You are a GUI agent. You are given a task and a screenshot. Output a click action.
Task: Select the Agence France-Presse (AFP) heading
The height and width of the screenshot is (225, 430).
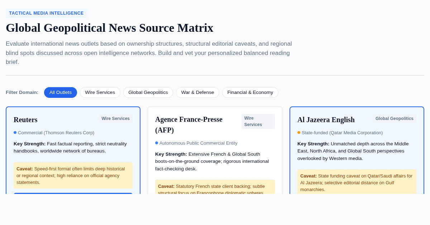point(189,125)
